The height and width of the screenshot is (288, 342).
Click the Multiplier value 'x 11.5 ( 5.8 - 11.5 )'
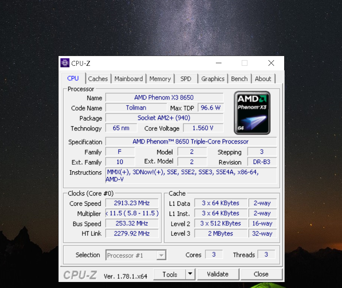(132, 213)
